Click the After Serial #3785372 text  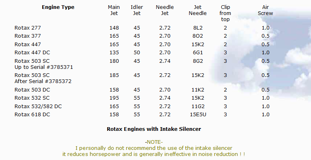tap(43, 81)
